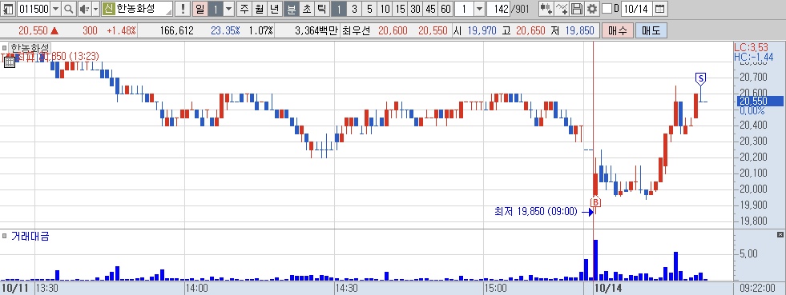Screen dimensions: 786x295
Task: Save the chart with the floppy disk icon
Action: pos(577,9)
